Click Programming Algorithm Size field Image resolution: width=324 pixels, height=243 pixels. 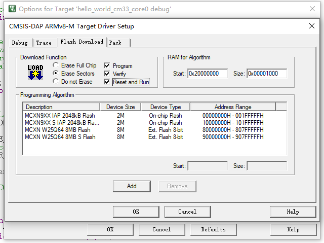267,166
